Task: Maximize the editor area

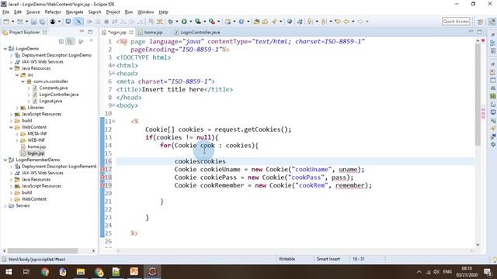Action: [x=479, y=32]
